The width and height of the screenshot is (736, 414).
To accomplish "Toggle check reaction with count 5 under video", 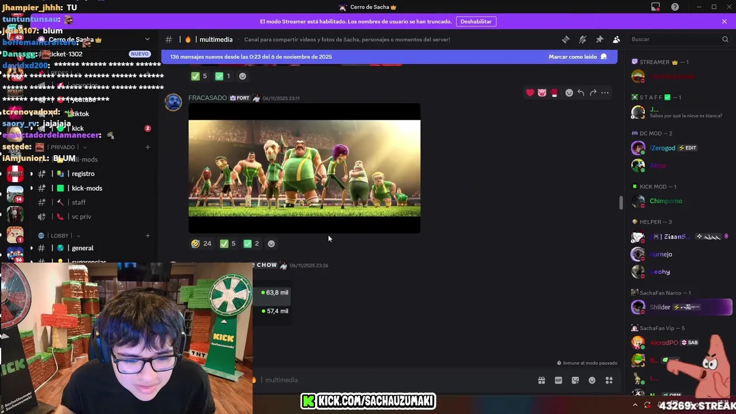I will [x=228, y=244].
